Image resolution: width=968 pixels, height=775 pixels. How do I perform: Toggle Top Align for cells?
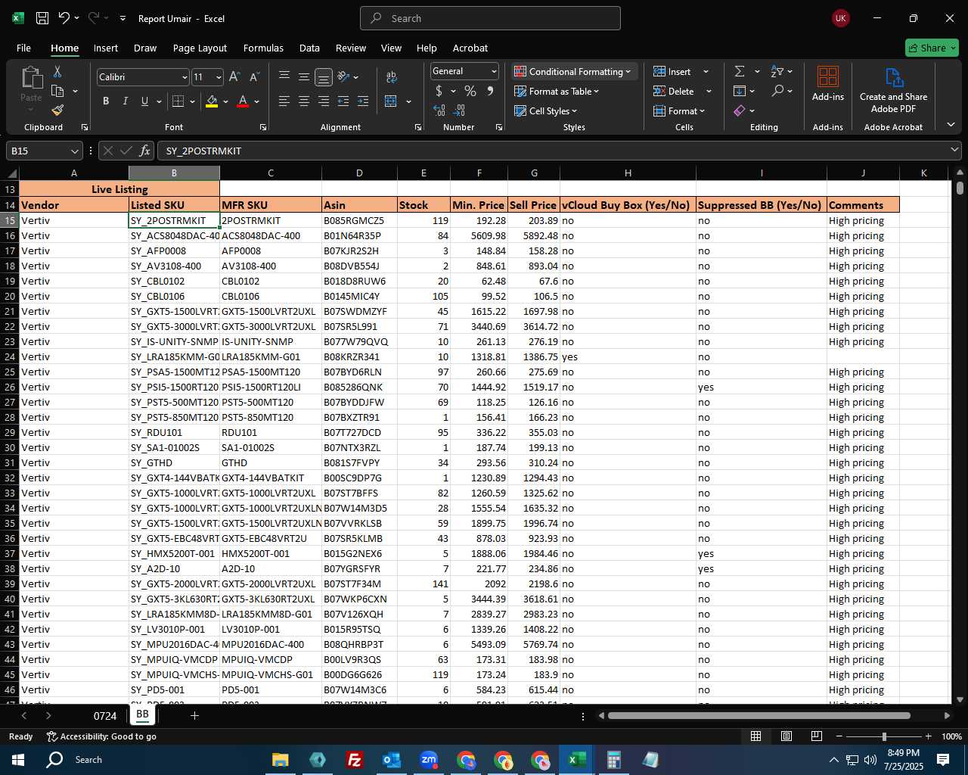[284, 77]
